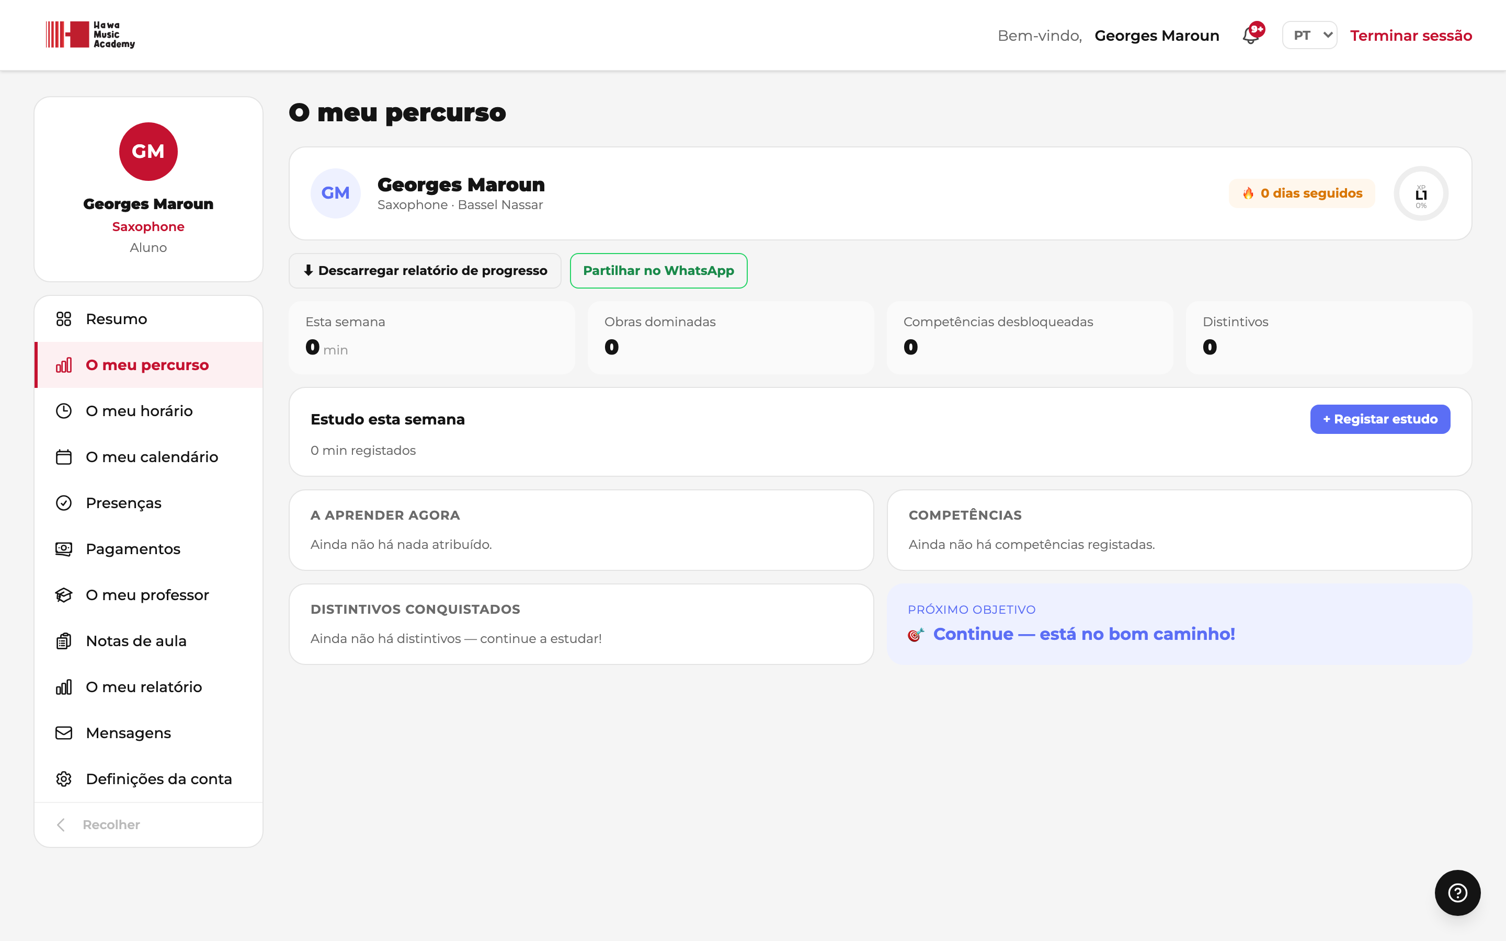Click 'Saxophone · Bassel Nassar' subtitle
This screenshot has height=941, width=1506.
(460, 205)
